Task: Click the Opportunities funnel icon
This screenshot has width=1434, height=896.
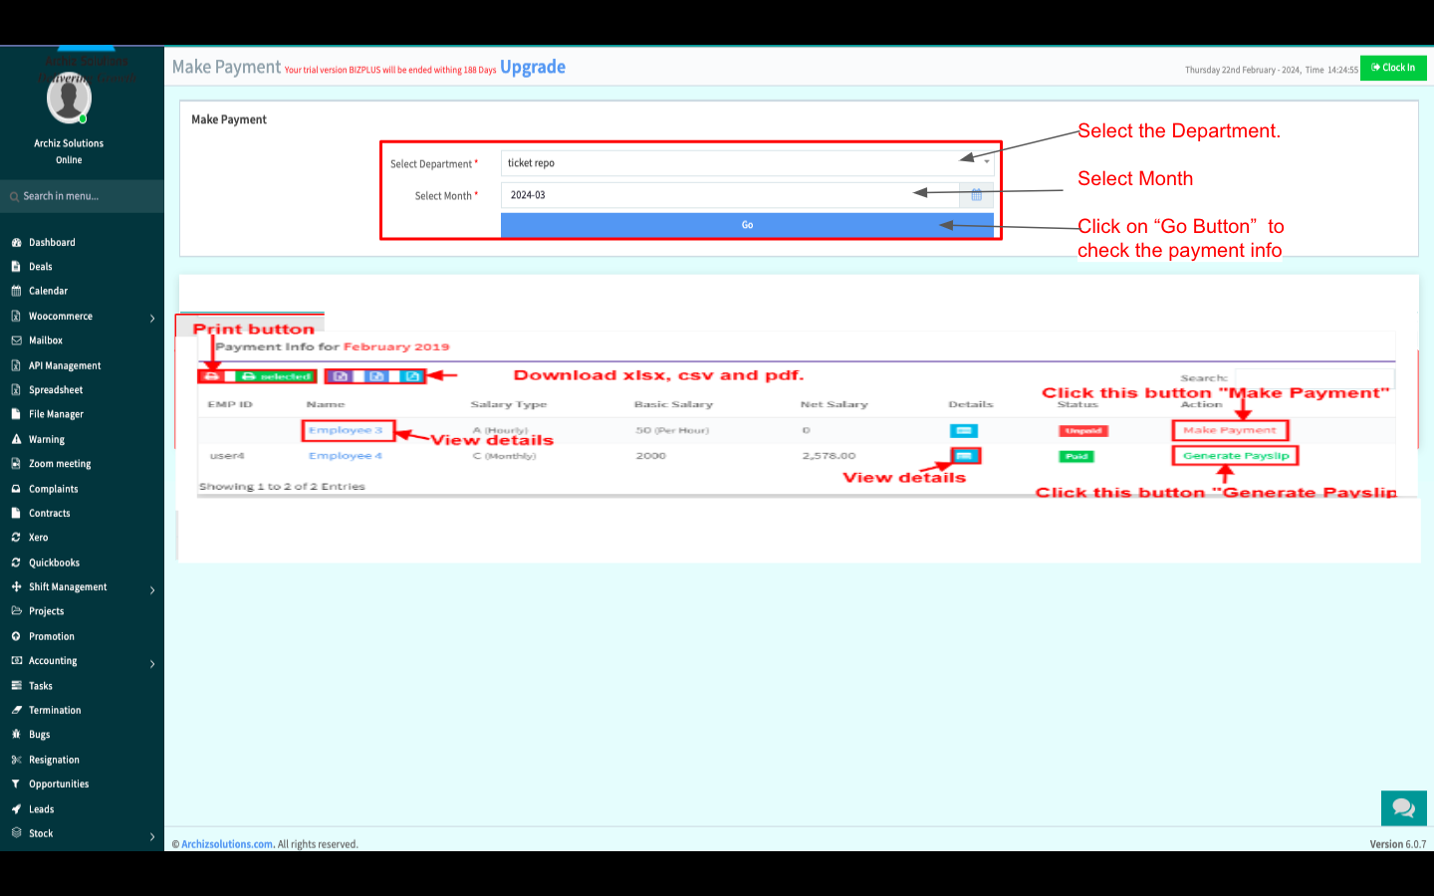Action: pos(16,784)
